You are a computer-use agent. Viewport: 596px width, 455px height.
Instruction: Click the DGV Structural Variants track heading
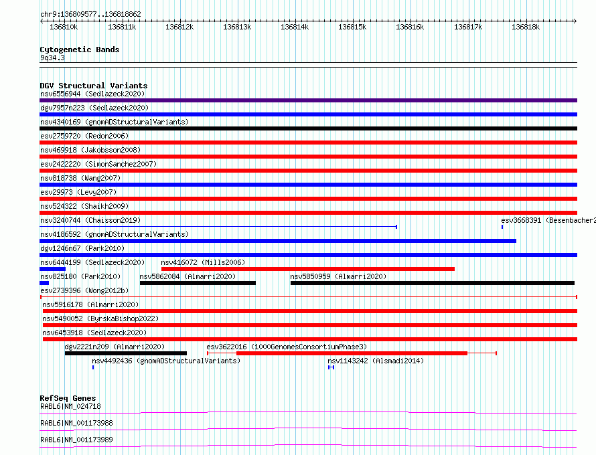pyautogui.click(x=94, y=86)
